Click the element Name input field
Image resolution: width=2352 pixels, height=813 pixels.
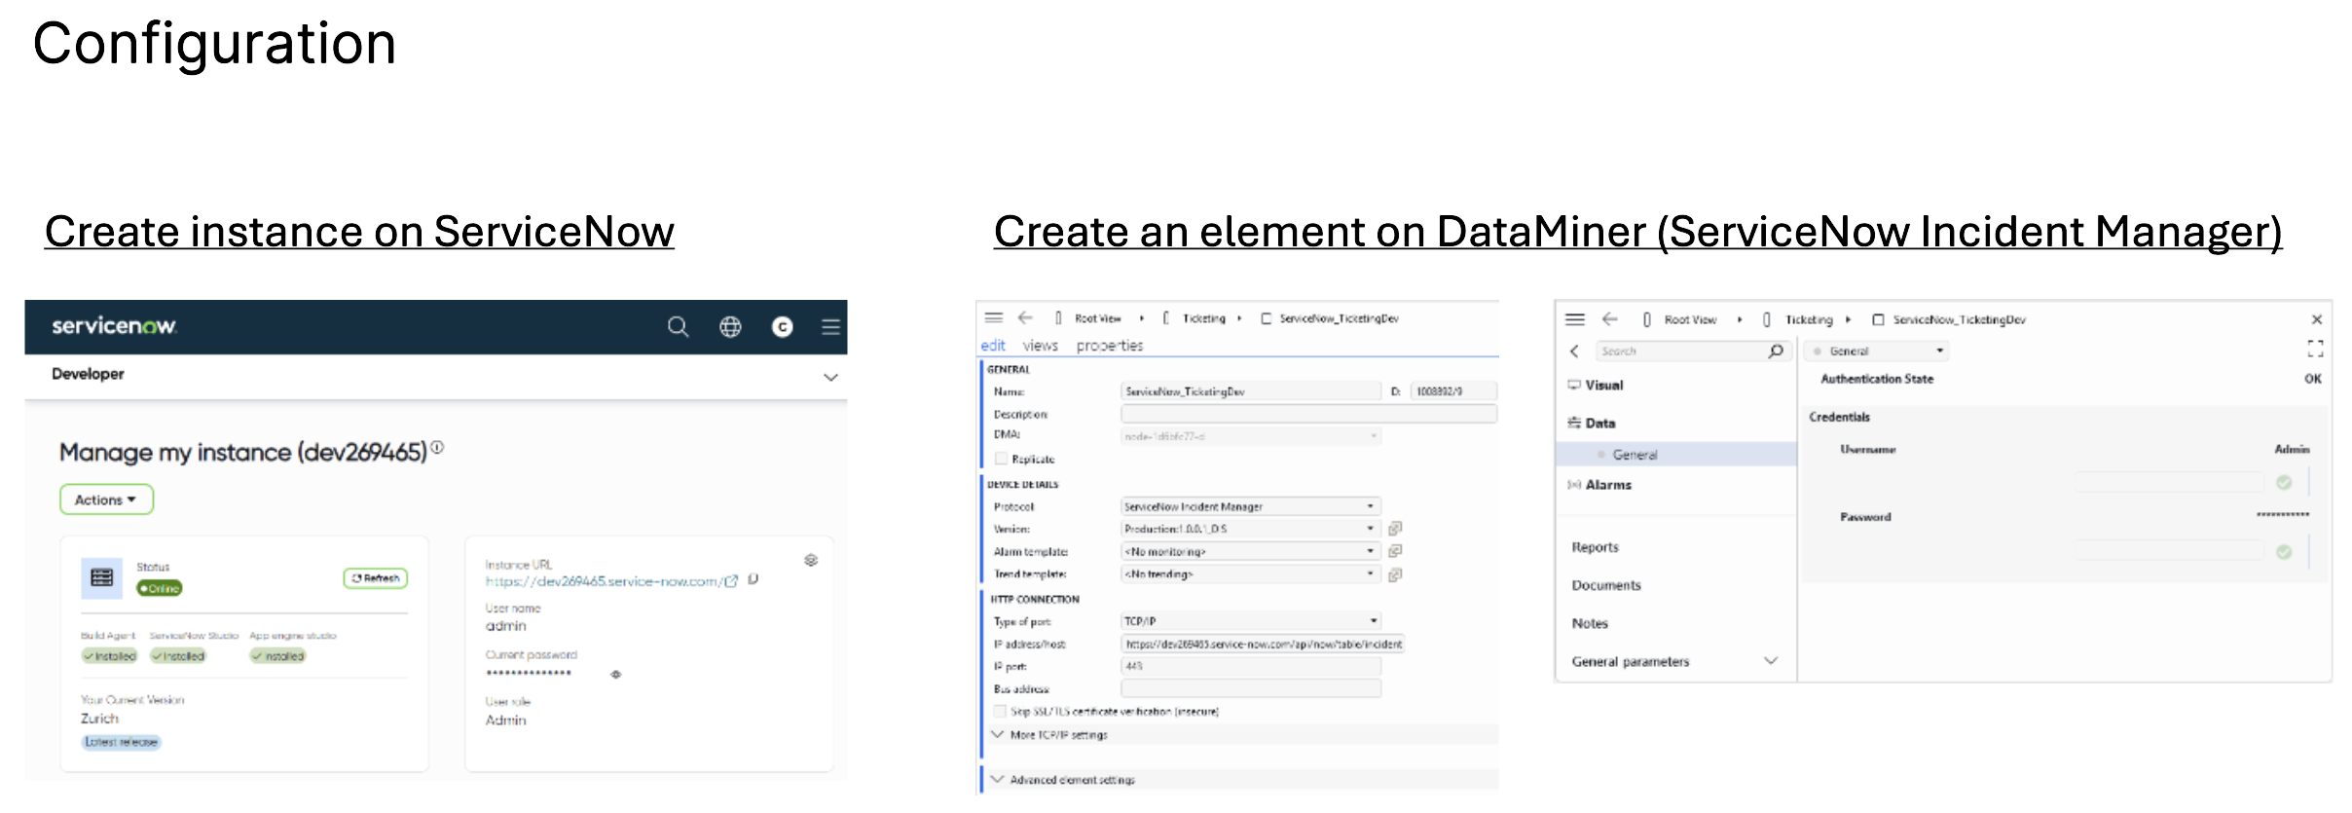(x=1251, y=391)
